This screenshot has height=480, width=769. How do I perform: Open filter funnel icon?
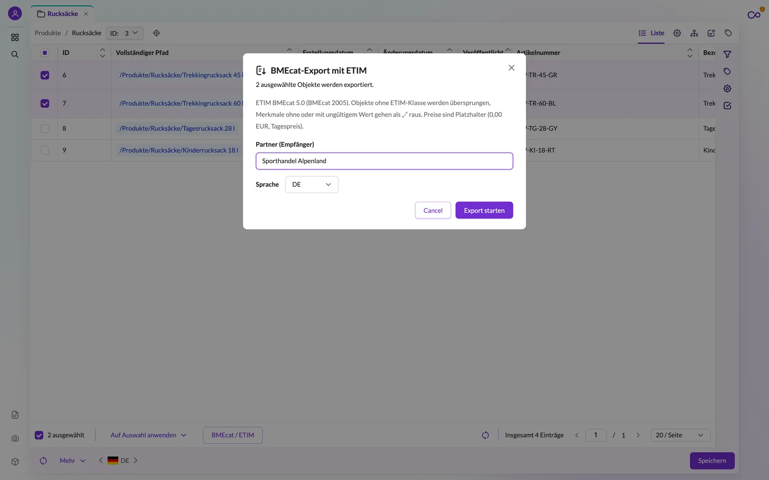[x=727, y=54]
